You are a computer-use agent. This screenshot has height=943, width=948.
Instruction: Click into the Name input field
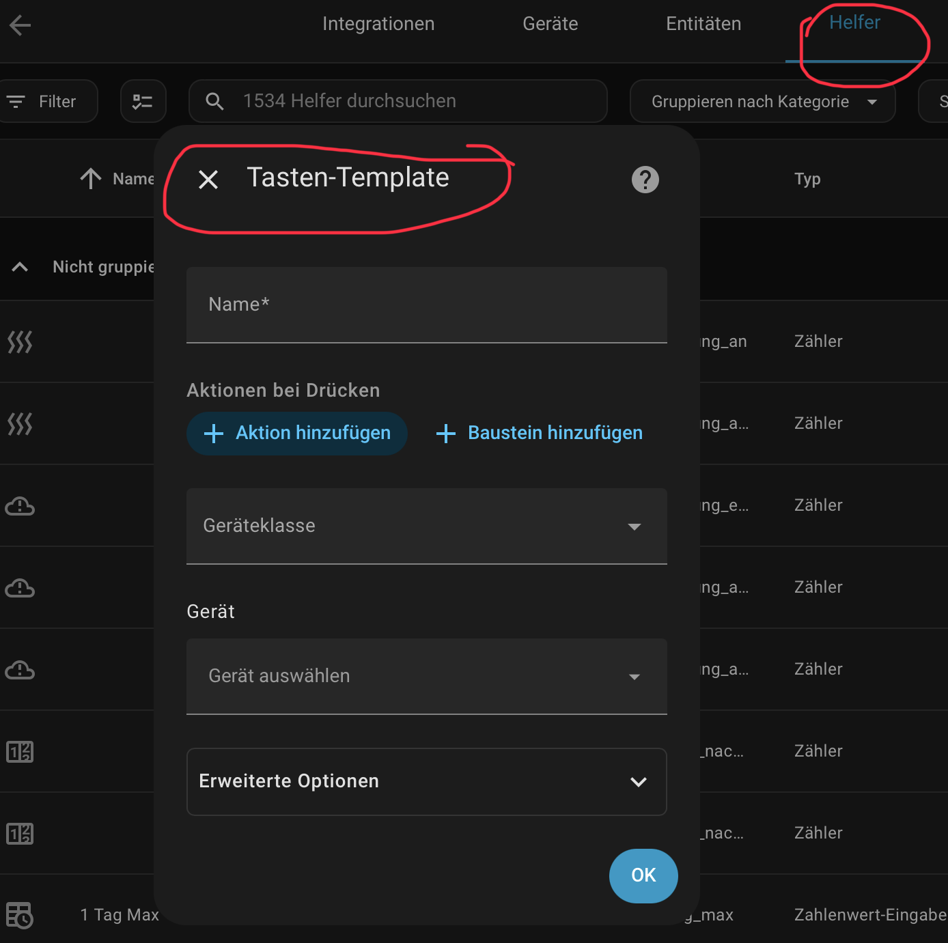pyautogui.click(x=426, y=305)
